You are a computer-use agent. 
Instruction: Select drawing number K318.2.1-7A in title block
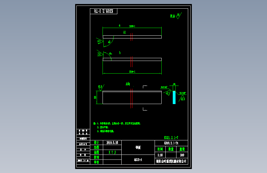[x=171, y=143]
